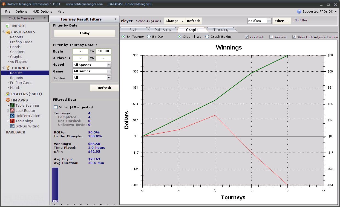Open the Filter dropdown button
340x207 pixels.
282,21
